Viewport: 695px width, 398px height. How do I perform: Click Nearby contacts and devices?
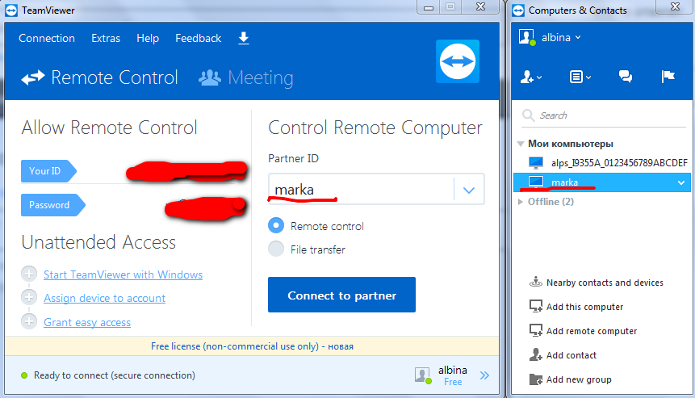[597, 283]
